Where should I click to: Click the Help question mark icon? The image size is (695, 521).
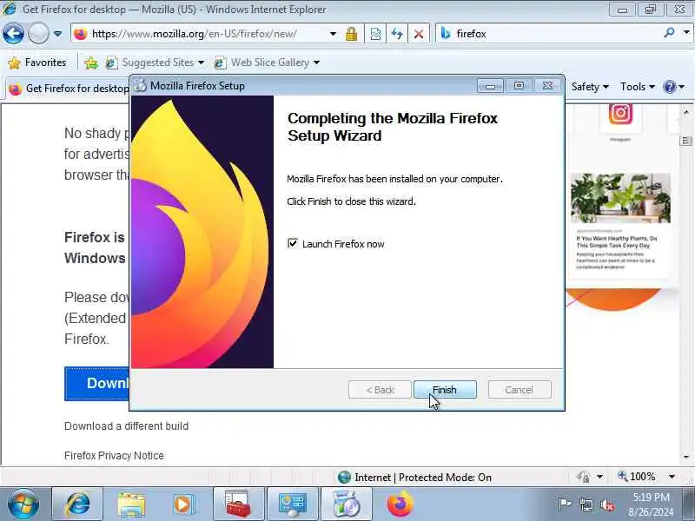click(669, 87)
